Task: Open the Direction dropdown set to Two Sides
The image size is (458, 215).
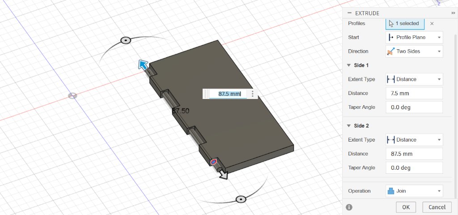Action: click(414, 51)
